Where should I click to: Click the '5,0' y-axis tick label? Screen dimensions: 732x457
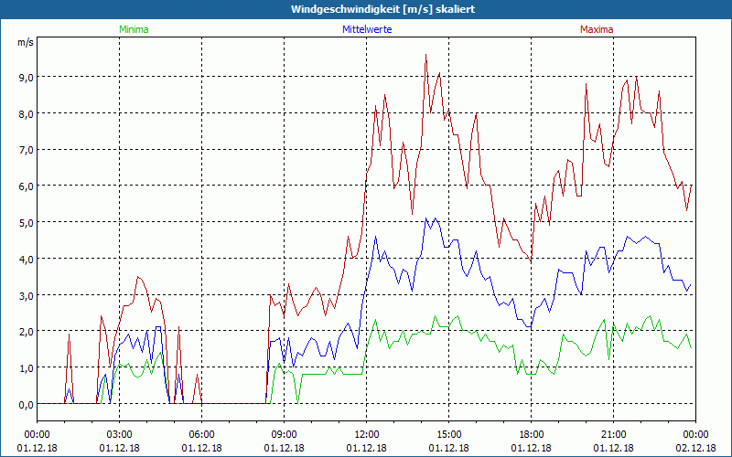tap(27, 222)
